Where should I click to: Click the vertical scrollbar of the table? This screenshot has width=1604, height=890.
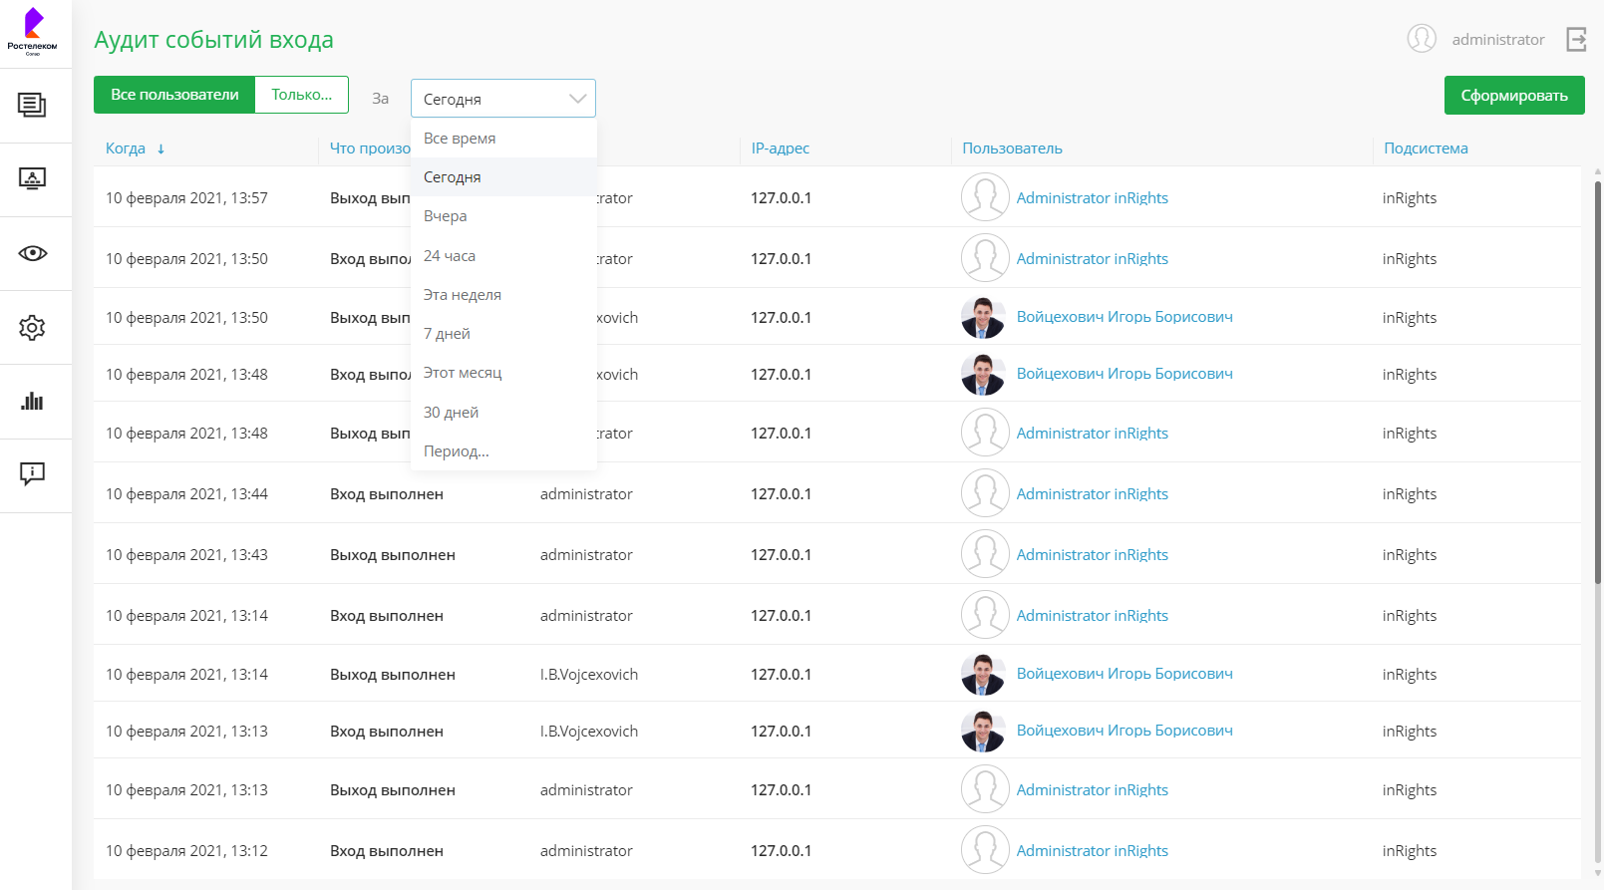1598,382
